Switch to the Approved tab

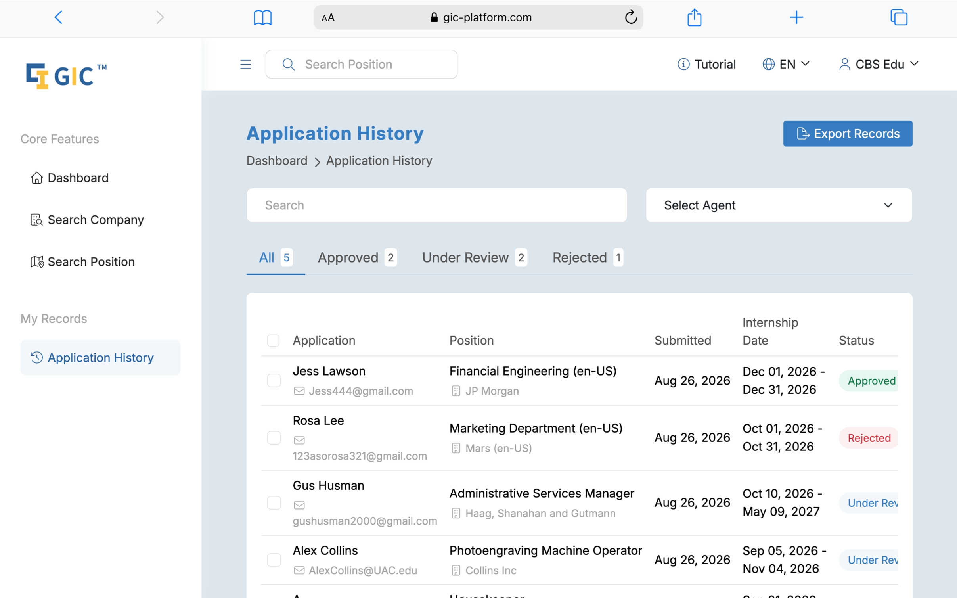(x=357, y=258)
